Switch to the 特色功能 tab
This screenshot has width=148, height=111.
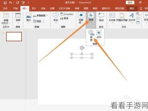point(120,8)
